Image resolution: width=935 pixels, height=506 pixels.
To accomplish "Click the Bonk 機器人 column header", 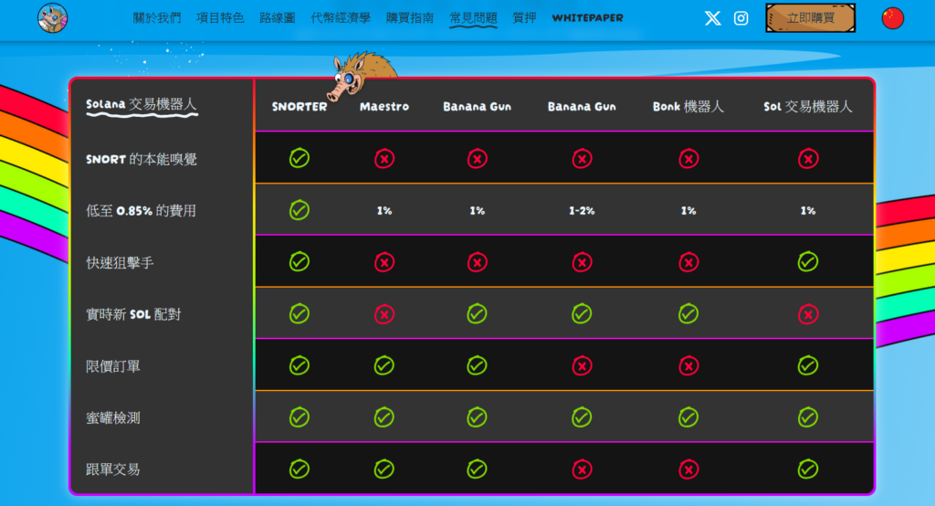I will (x=688, y=107).
